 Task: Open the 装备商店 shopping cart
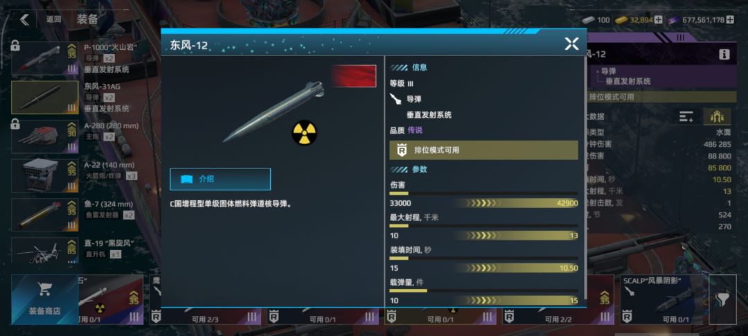pos(45,299)
